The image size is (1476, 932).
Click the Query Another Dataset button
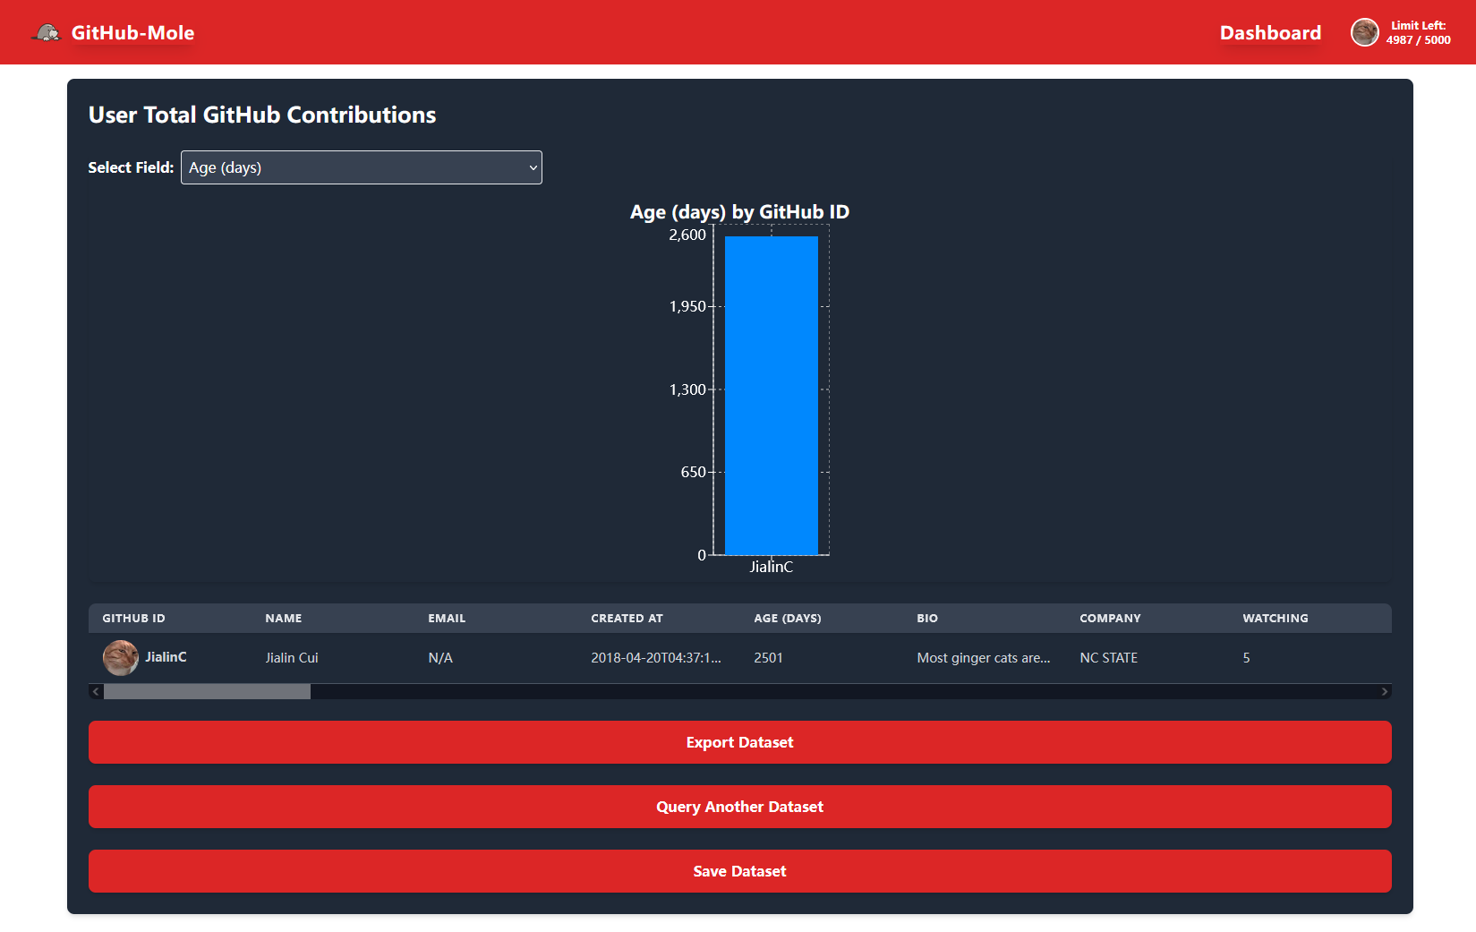[739, 807]
